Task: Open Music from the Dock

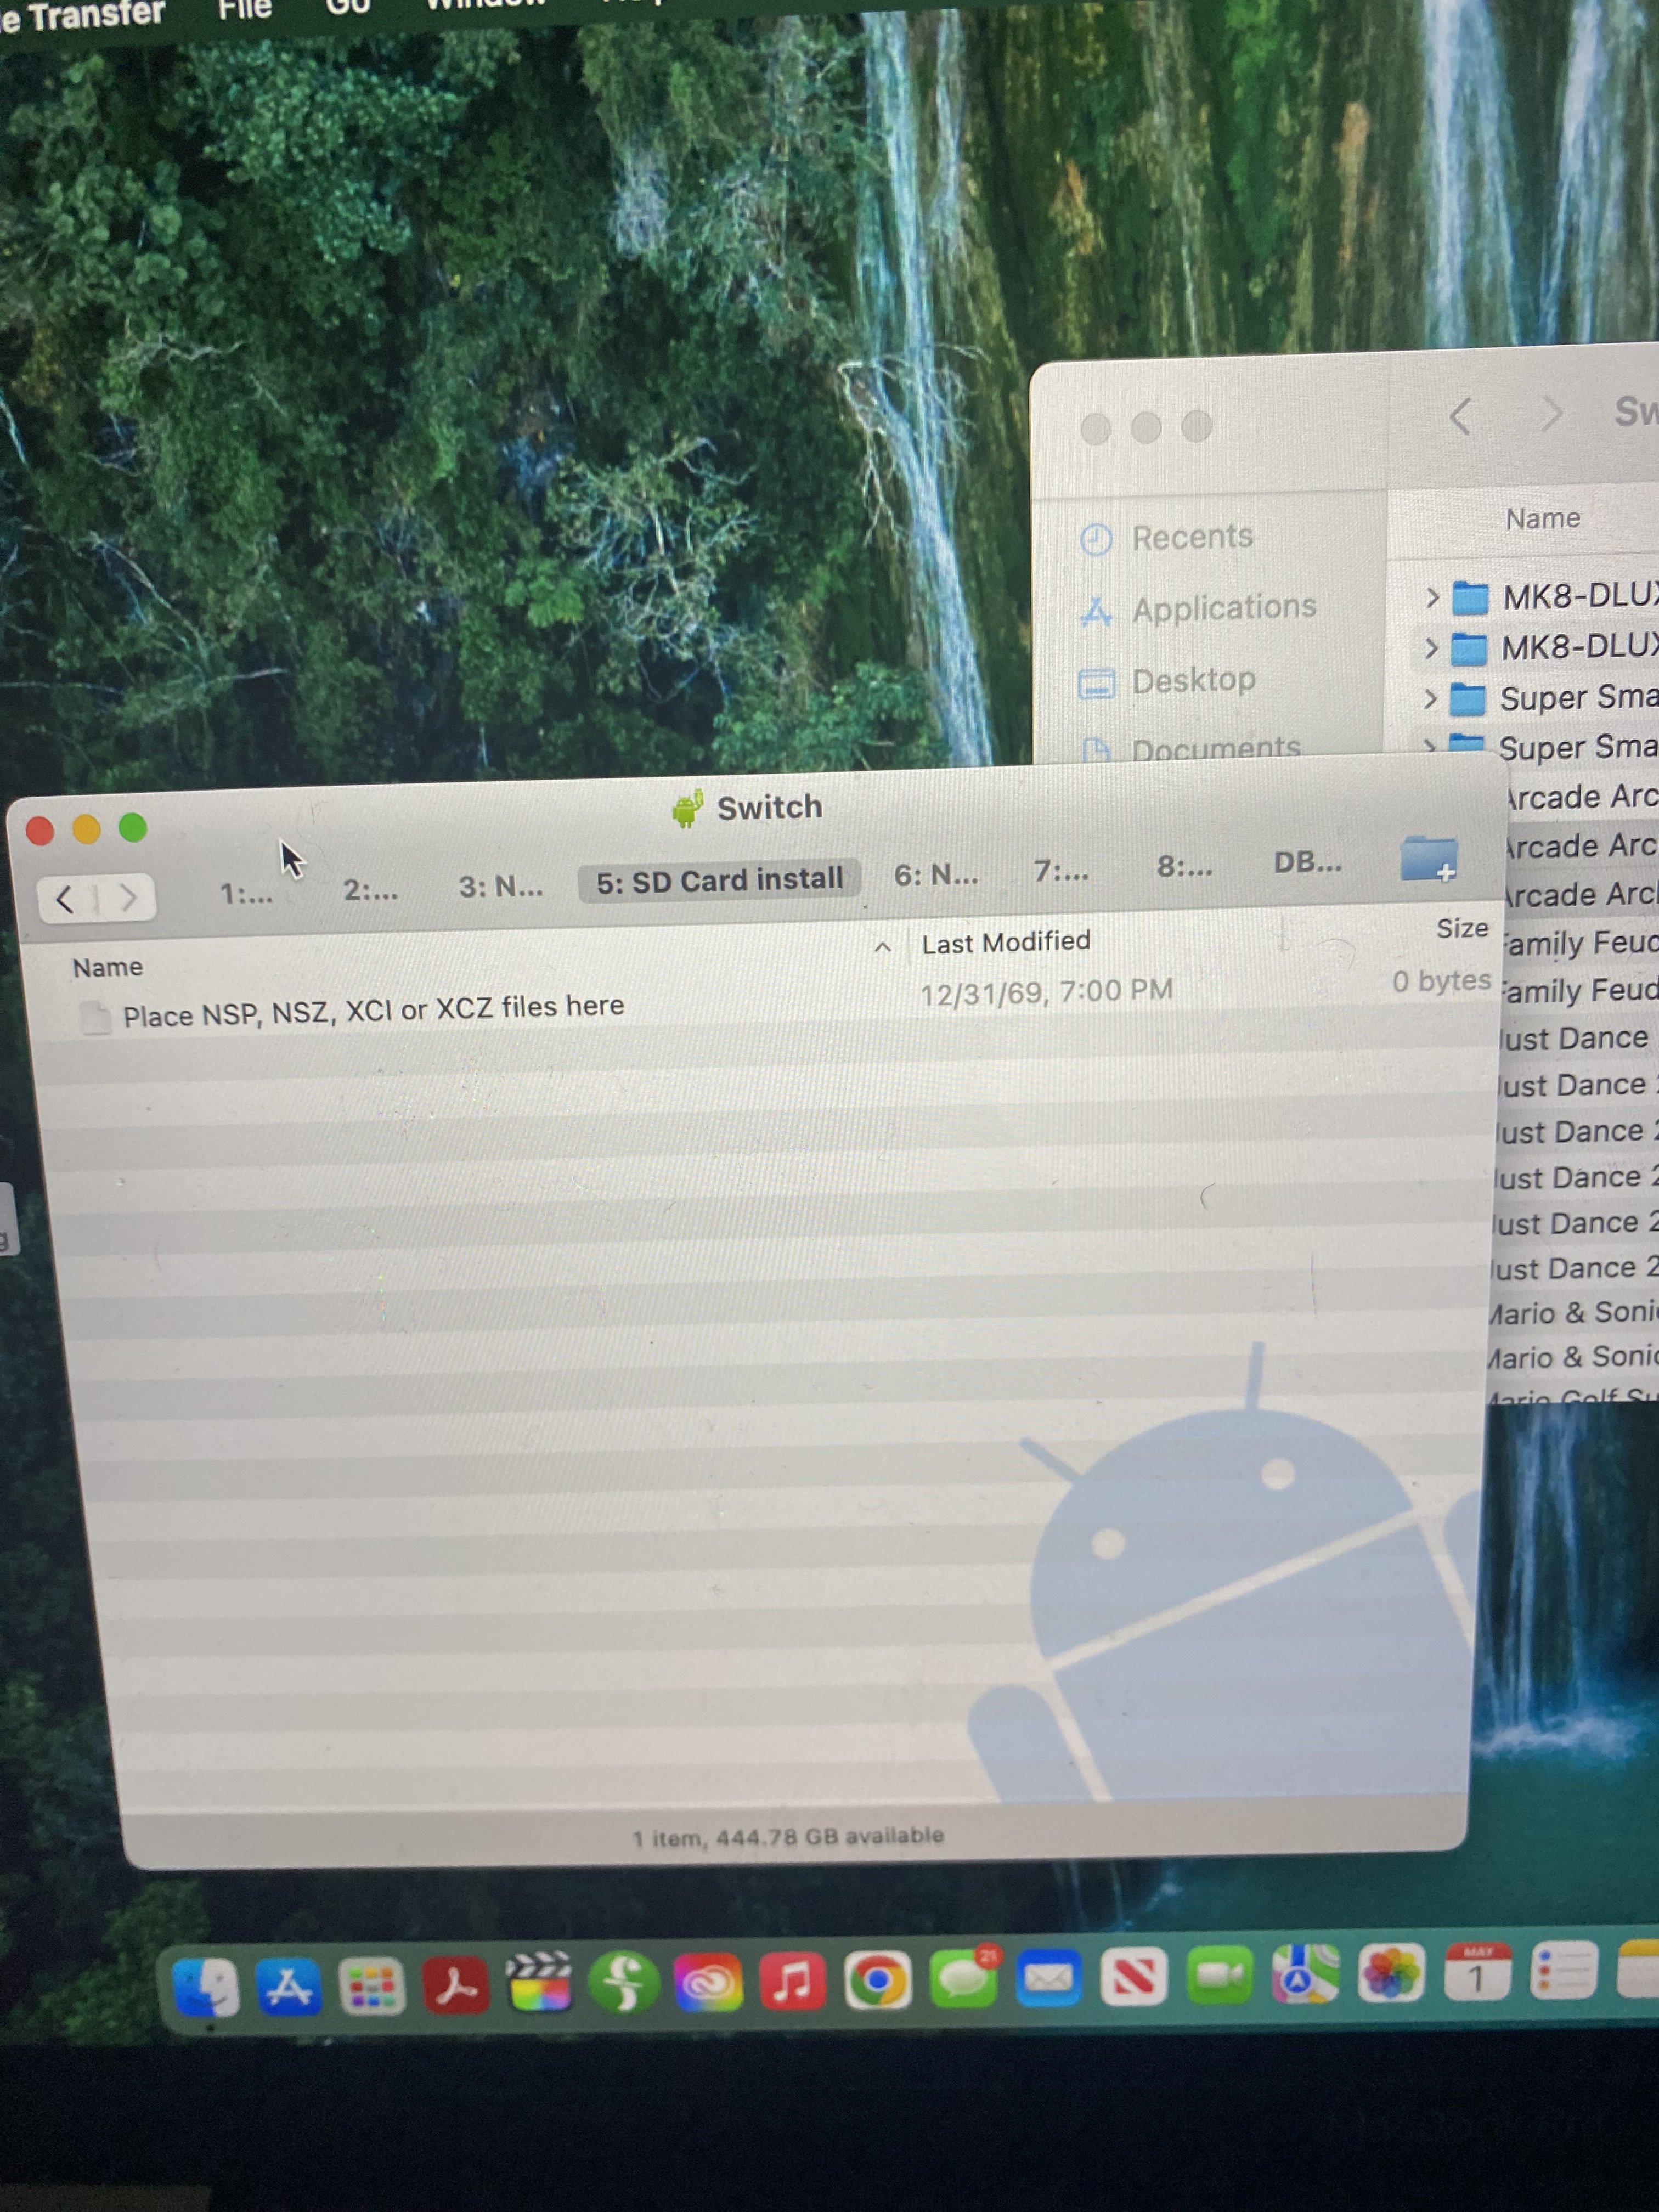Action: [x=793, y=1980]
